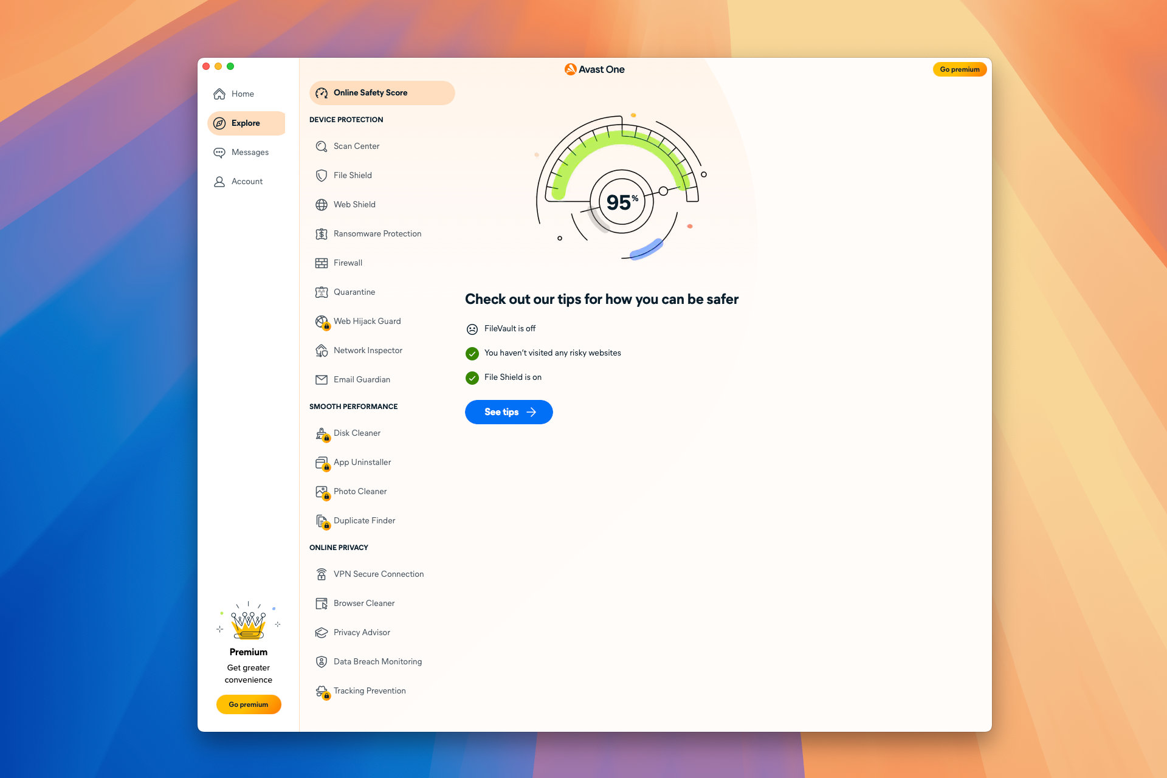Screen dimensions: 1167x778
Task: Open the Email Guardian tool
Action: [x=362, y=379]
